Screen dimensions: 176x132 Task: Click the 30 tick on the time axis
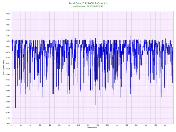click(21, 125)
